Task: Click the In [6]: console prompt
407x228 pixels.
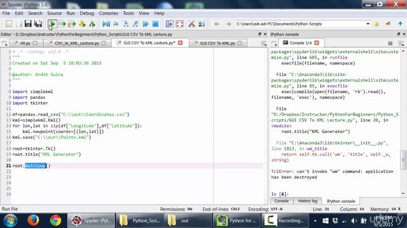Action: tap(280, 194)
